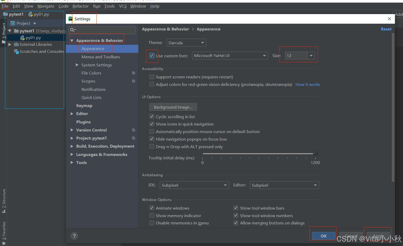Expand the Tools settings node
Image resolution: width=403 pixels, height=246 pixels.
click(x=72, y=162)
